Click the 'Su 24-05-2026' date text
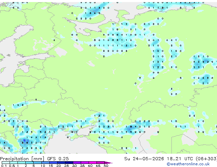Viewport: 217px width, 167px height. (x=144, y=159)
